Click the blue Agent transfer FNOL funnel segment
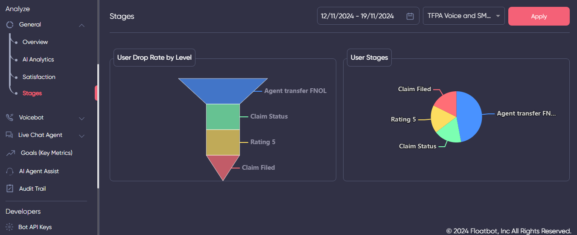 tap(223, 90)
